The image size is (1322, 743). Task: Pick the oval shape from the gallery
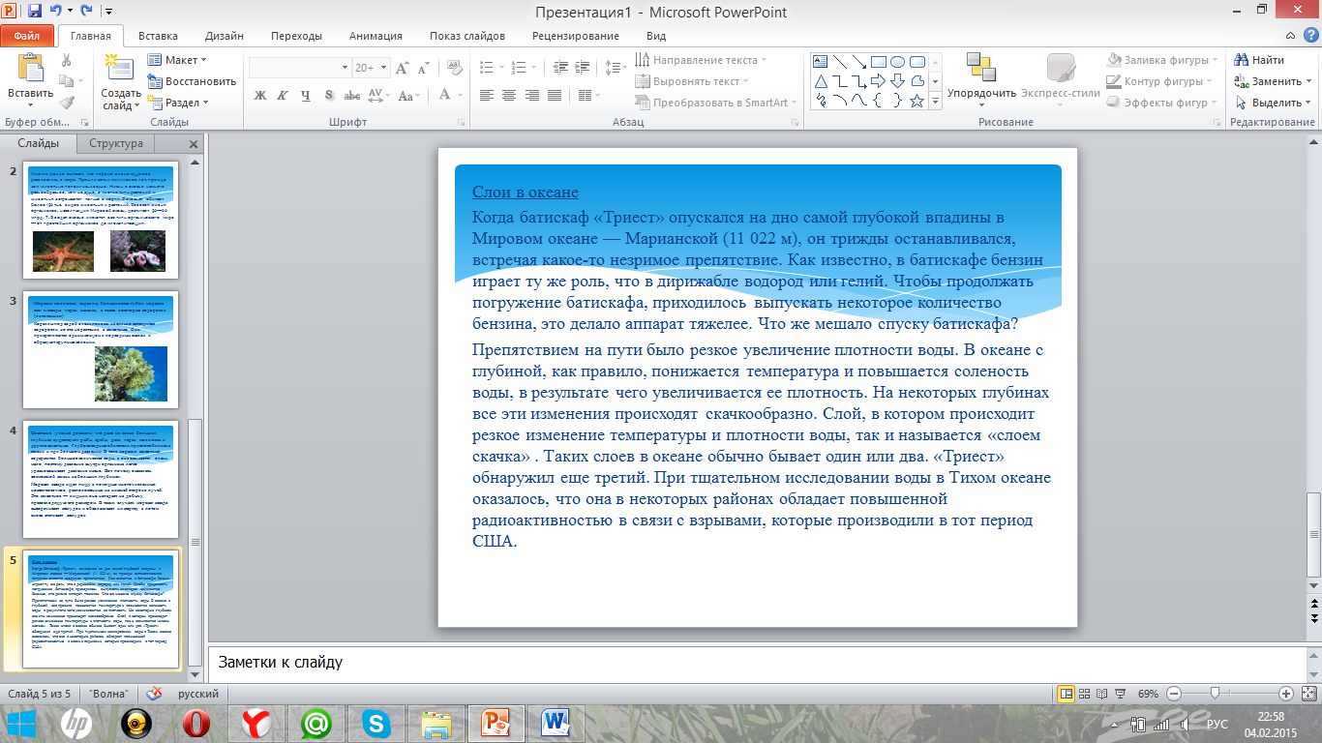[898, 62]
